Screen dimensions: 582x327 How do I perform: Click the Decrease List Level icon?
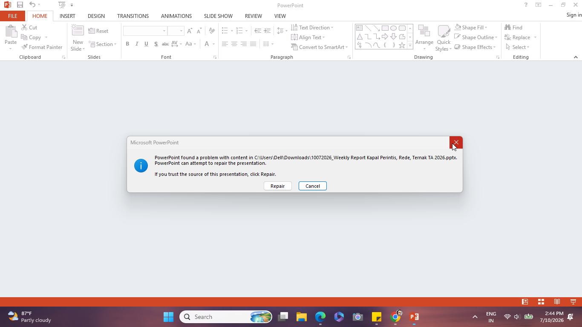click(x=258, y=31)
